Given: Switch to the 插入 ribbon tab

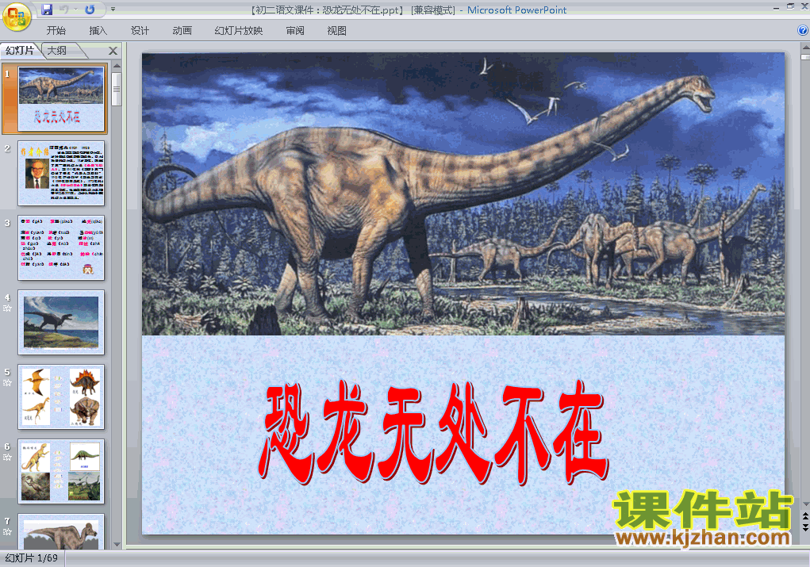Looking at the screenshot, I should pos(98,31).
